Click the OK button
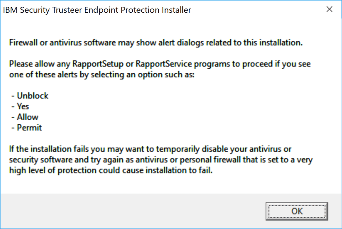 point(297,211)
